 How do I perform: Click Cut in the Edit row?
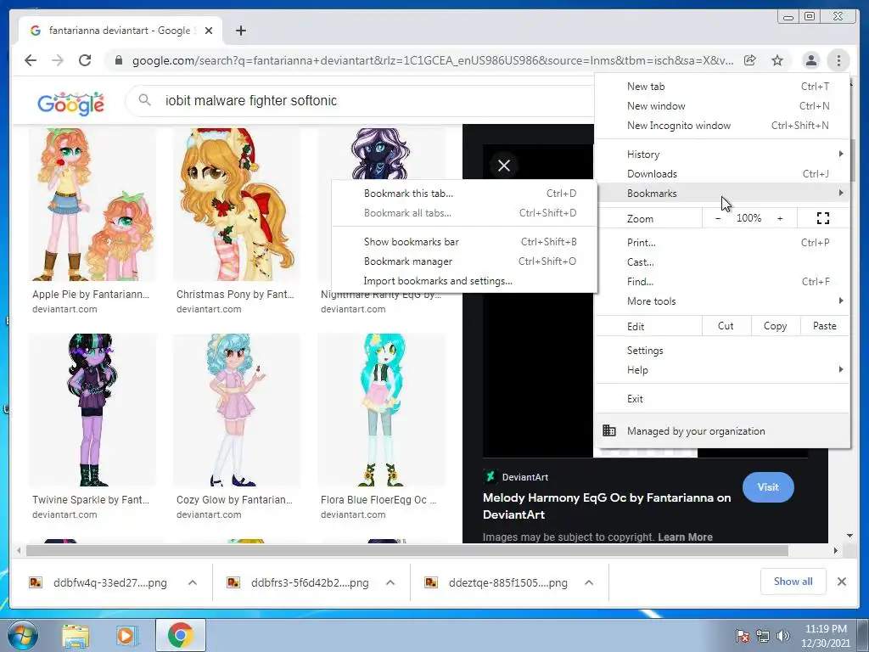tap(726, 326)
